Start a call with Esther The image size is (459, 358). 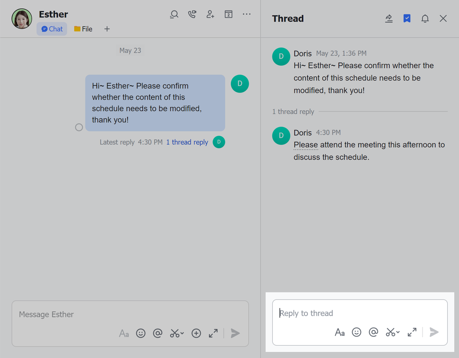pyautogui.click(x=192, y=14)
